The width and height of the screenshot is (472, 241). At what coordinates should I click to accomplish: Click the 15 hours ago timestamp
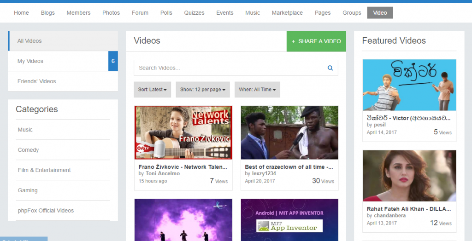153,181
